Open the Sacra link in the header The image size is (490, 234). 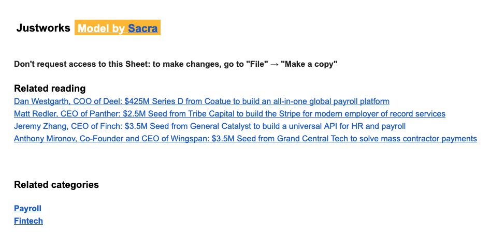pyautogui.click(x=143, y=28)
